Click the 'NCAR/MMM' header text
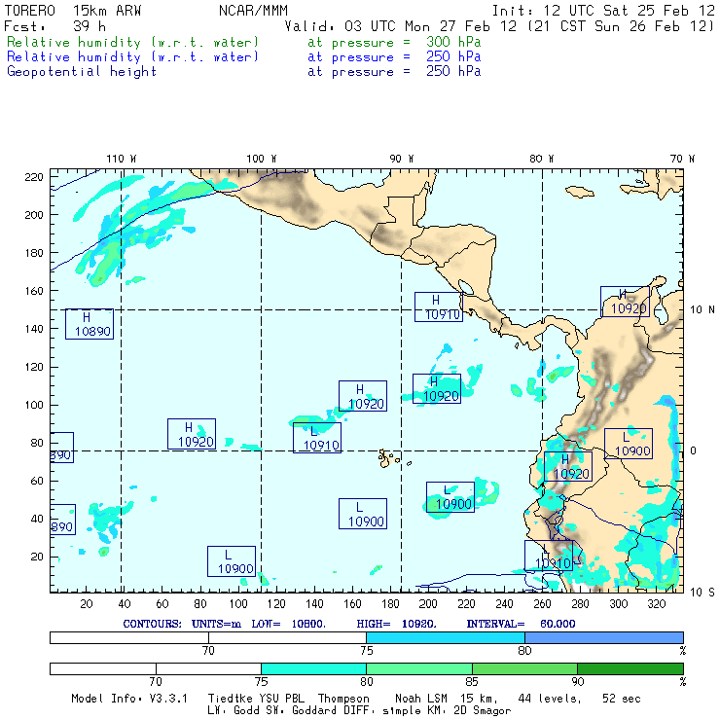This screenshot has width=720, height=720. click(254, 10)
